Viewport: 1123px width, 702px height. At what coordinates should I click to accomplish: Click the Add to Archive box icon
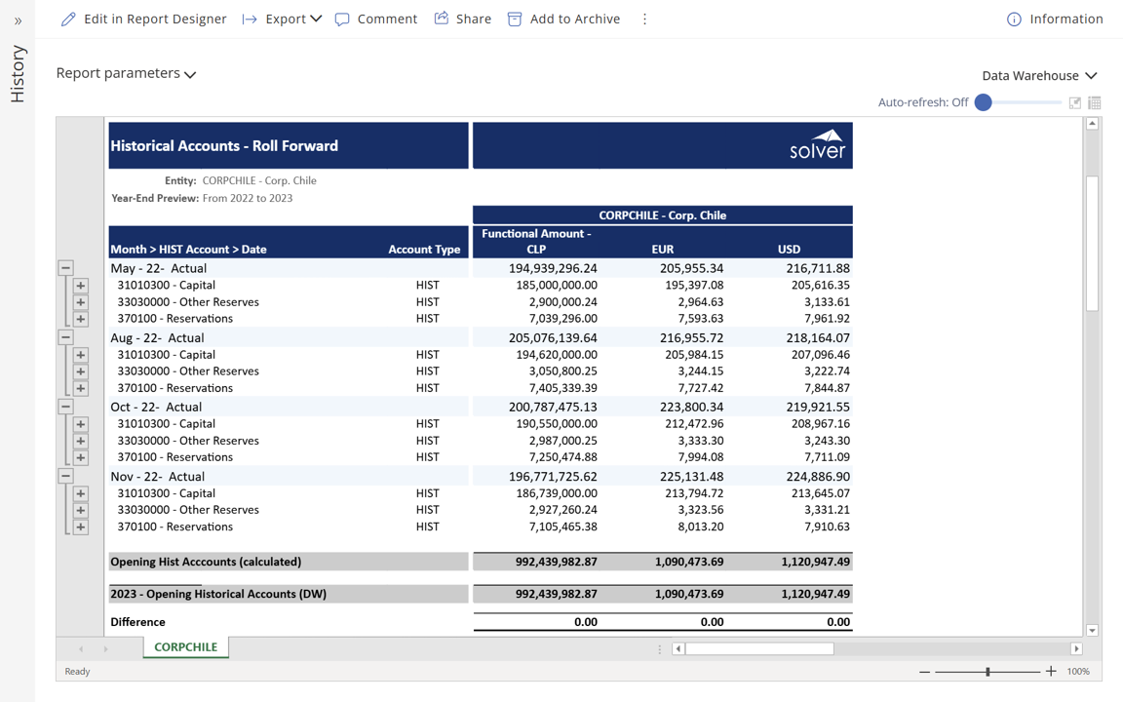tap(515, 19)
